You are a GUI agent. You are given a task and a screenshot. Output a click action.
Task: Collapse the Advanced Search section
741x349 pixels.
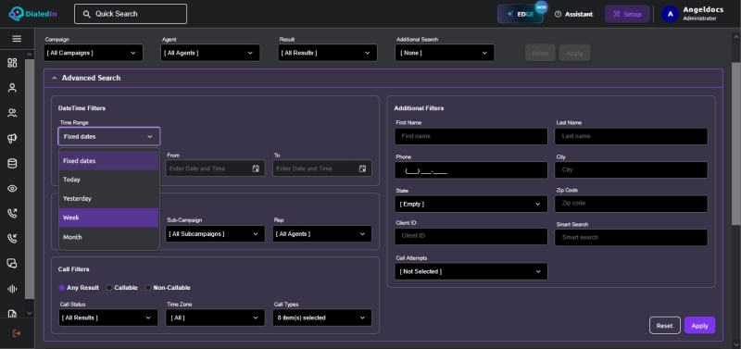(55, 78)
